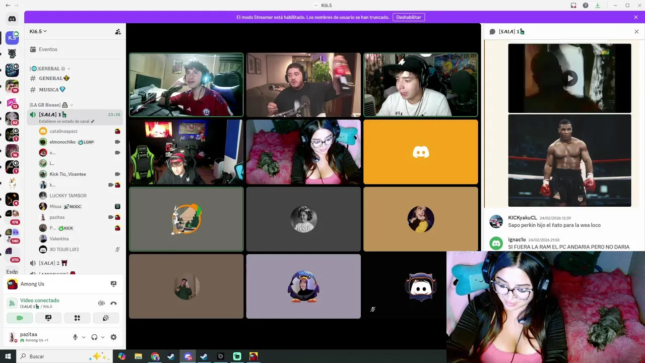645x363 pixels.
Task: Select Missa MODC user row
Action: click(80, 206)
